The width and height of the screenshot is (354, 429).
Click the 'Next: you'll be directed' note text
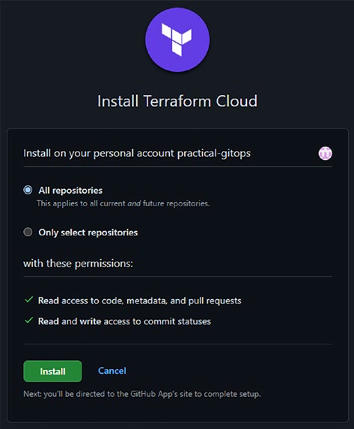coord(142,394)
